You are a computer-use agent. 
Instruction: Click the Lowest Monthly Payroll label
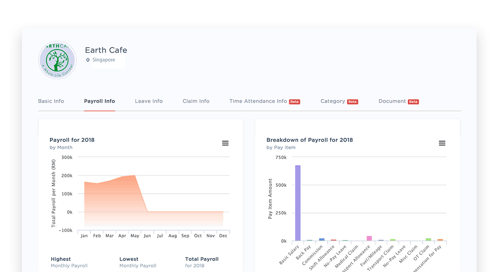(x=138, y=262)
